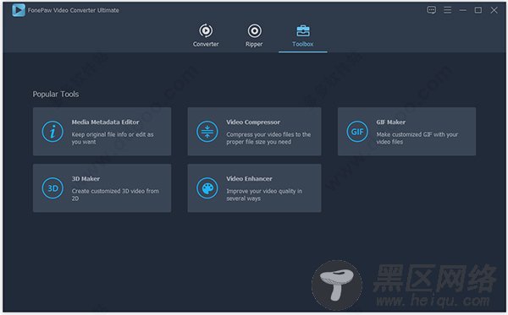Maximize the FonePaw window
This screenshot has height=315, width=508.
(x=478, y=10)
